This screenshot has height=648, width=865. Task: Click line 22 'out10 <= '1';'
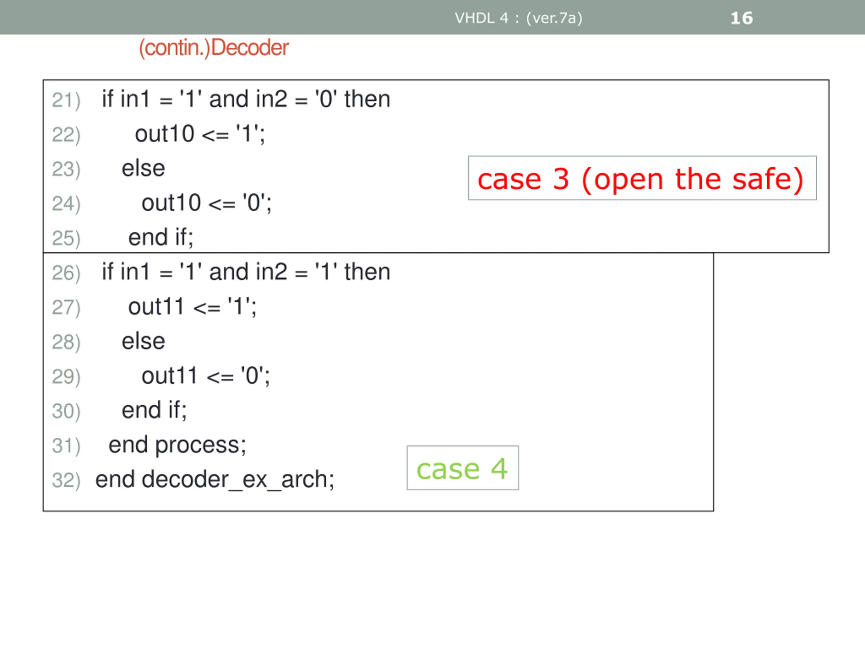click(x=200, y=134)
